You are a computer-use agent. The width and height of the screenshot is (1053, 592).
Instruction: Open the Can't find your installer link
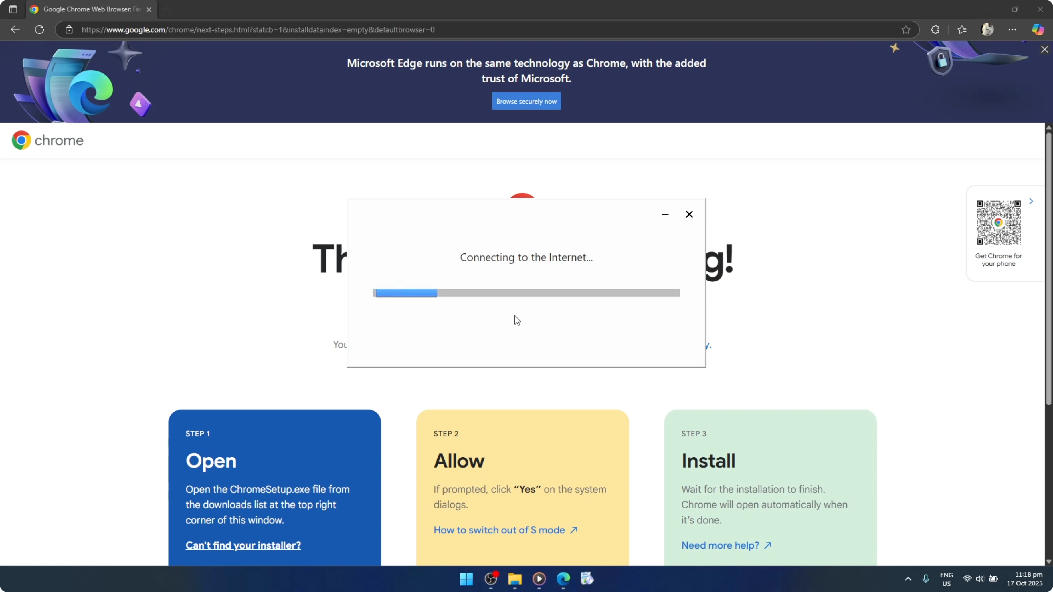pos(243,545)
